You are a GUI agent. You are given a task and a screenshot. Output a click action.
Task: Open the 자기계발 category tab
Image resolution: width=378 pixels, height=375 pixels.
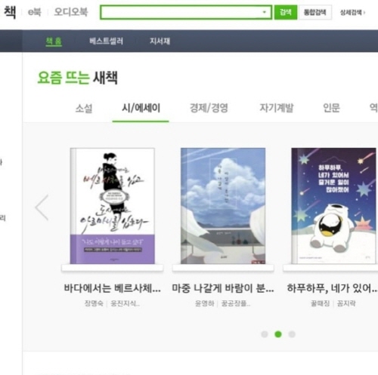click(x=277, y=108)
